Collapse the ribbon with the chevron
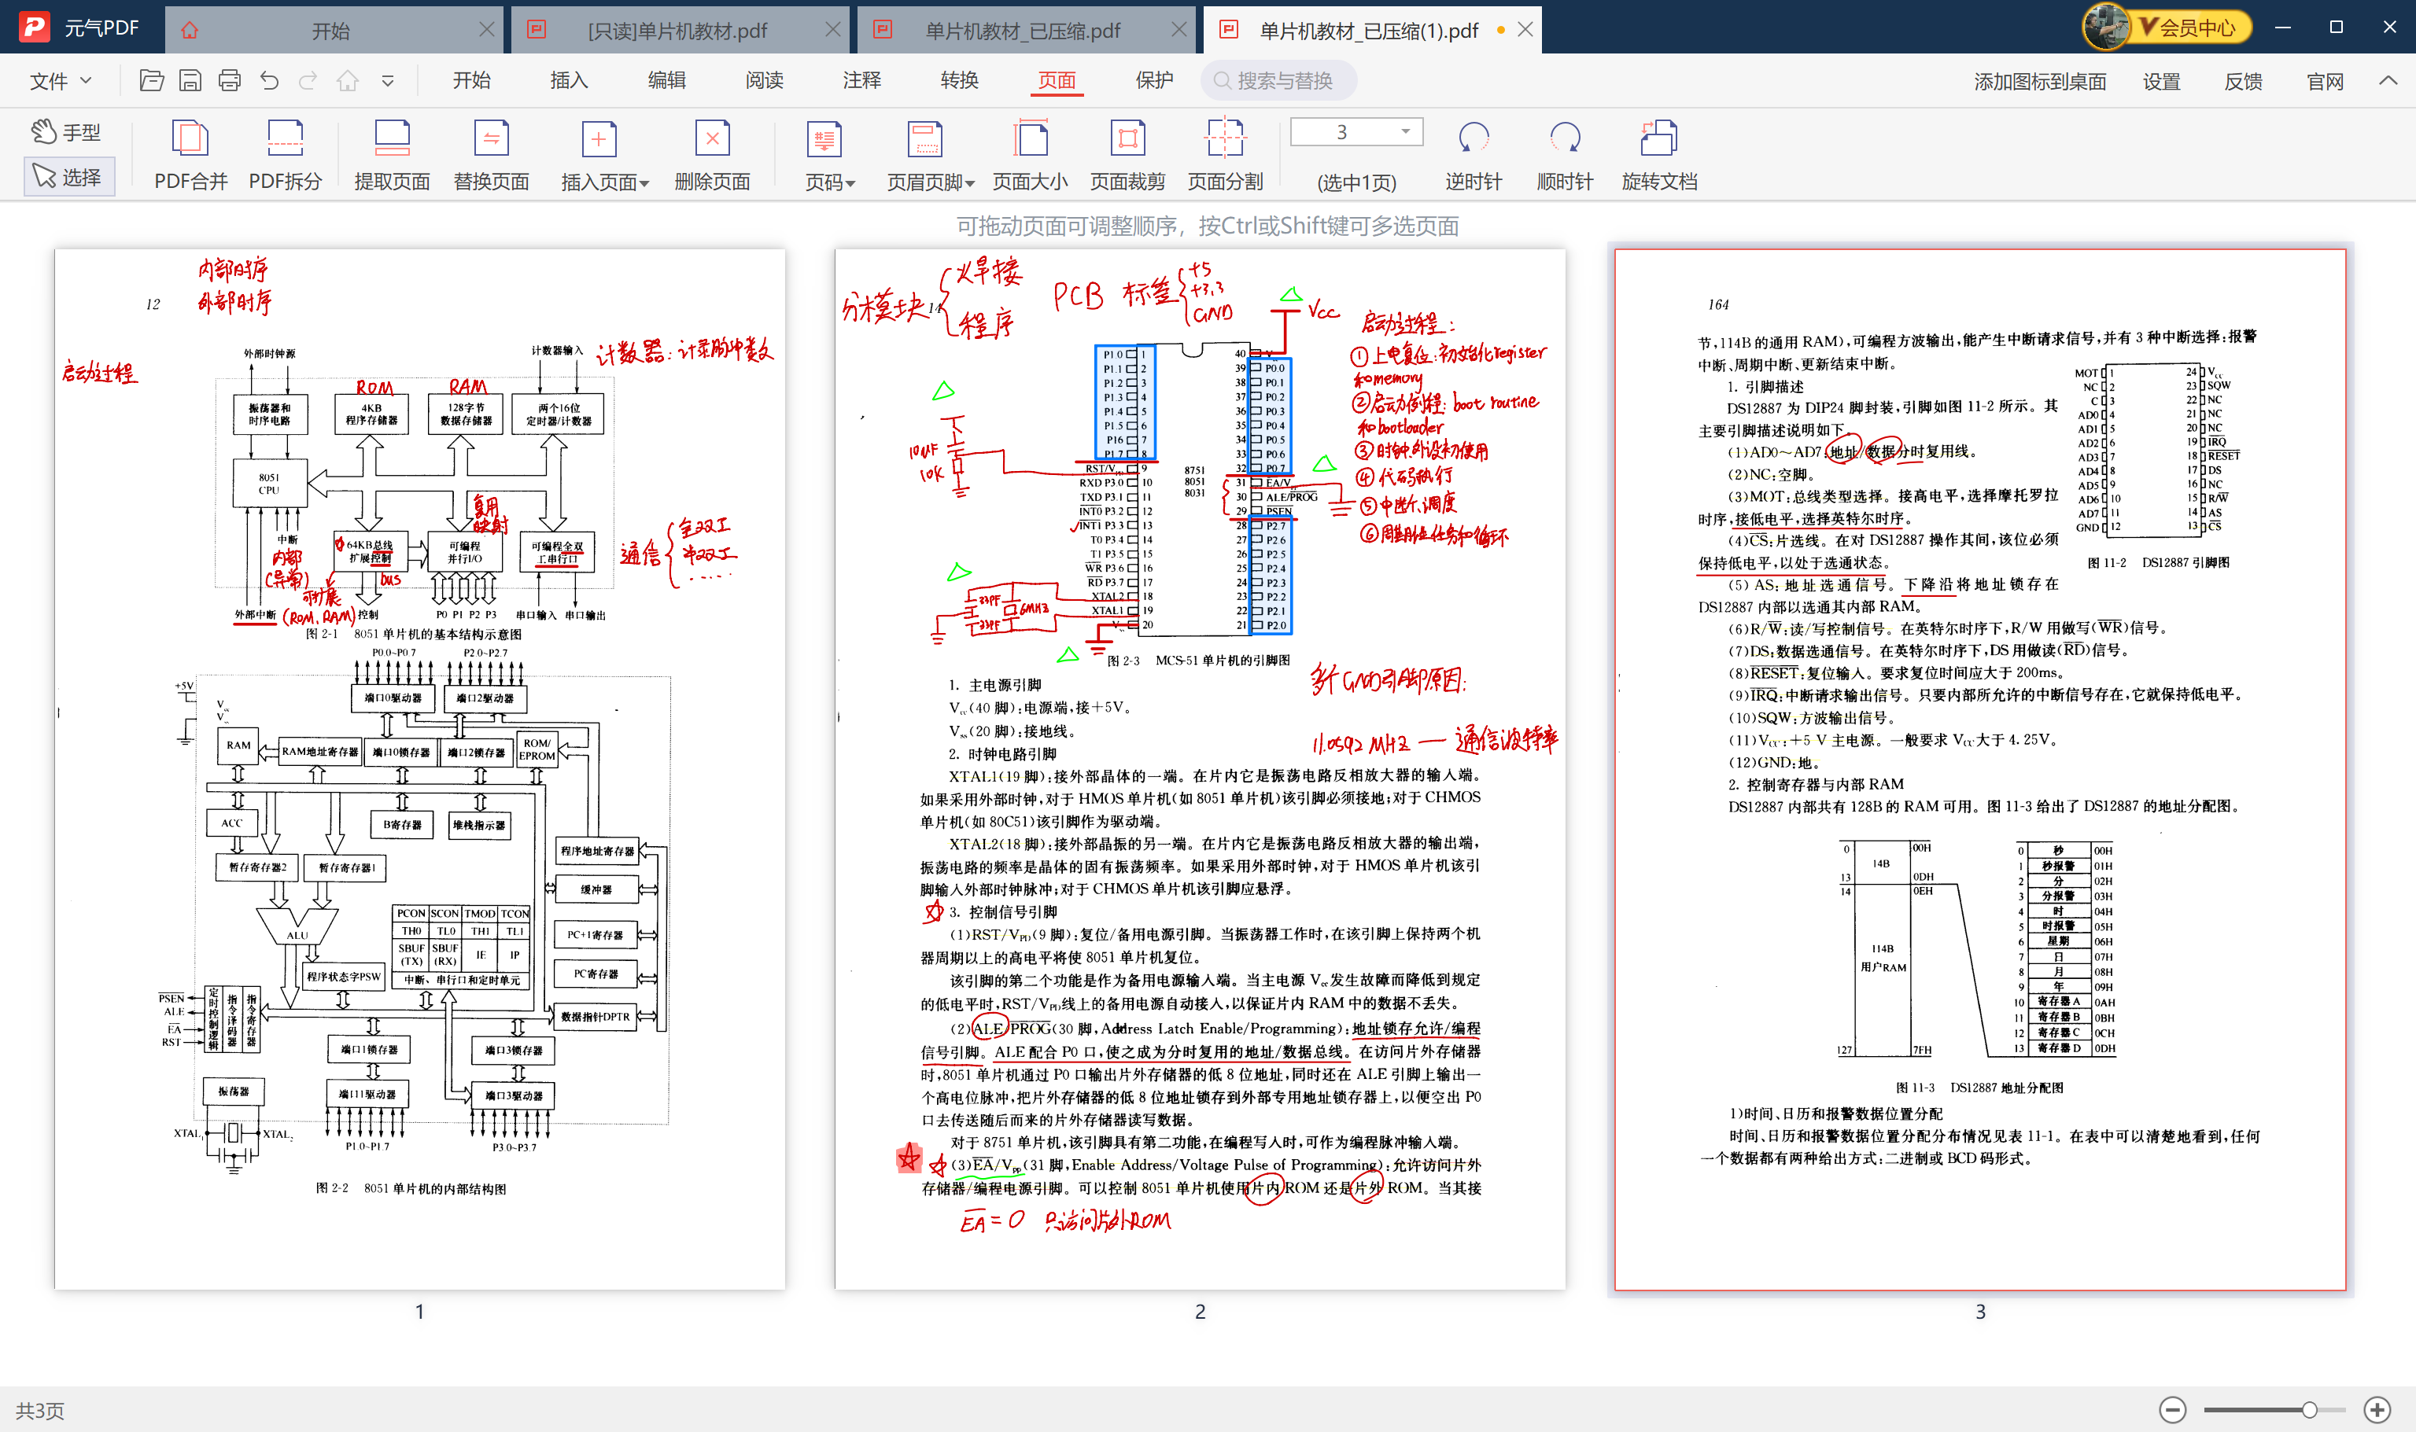Screen dimensions: 2416x1432 [2388, 81]
